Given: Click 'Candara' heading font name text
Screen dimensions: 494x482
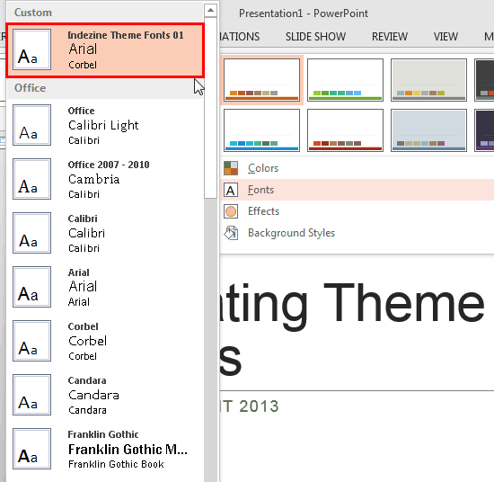Looking at the screenshot, I should tap(93, 395).
